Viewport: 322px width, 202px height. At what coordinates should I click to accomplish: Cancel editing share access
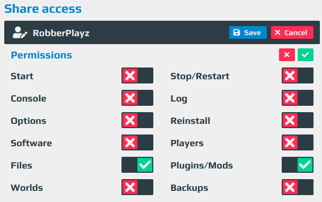[292, 32]
